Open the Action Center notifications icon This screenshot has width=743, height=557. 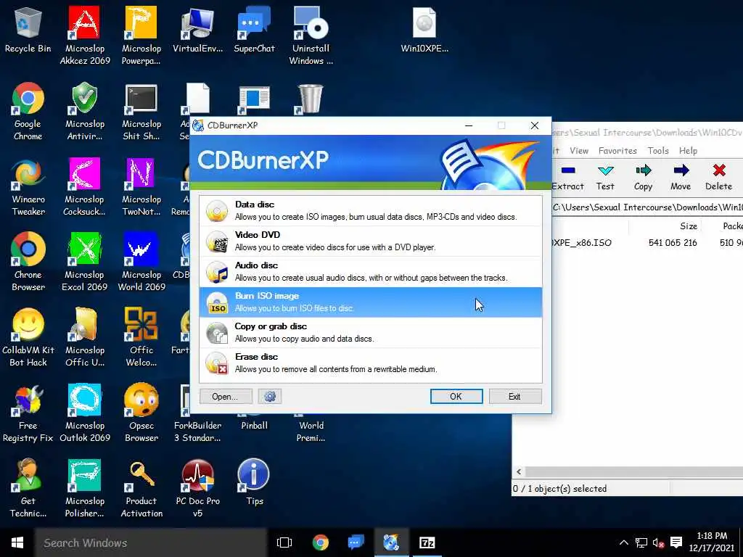click(x=676, y=542)
